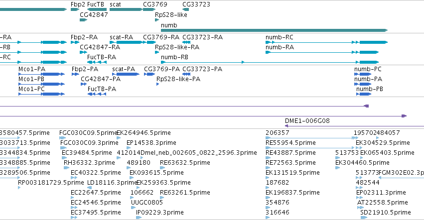The width and height of the screenshot is (424, 220).
Task: Select EST EC22647.5prime
Action: 72,198
